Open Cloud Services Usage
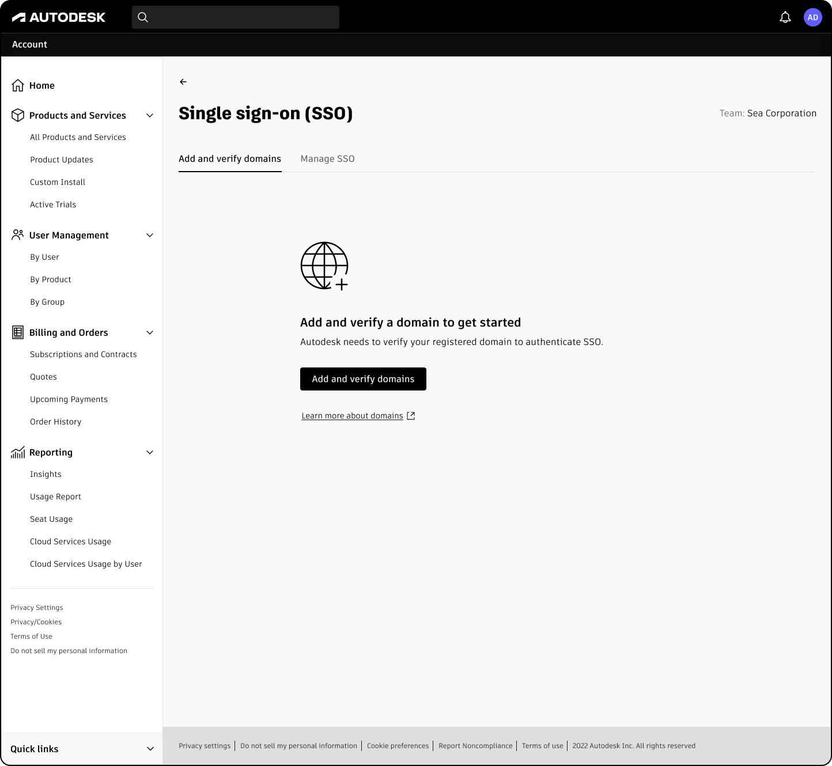832x766 pixels. [70, 541]
